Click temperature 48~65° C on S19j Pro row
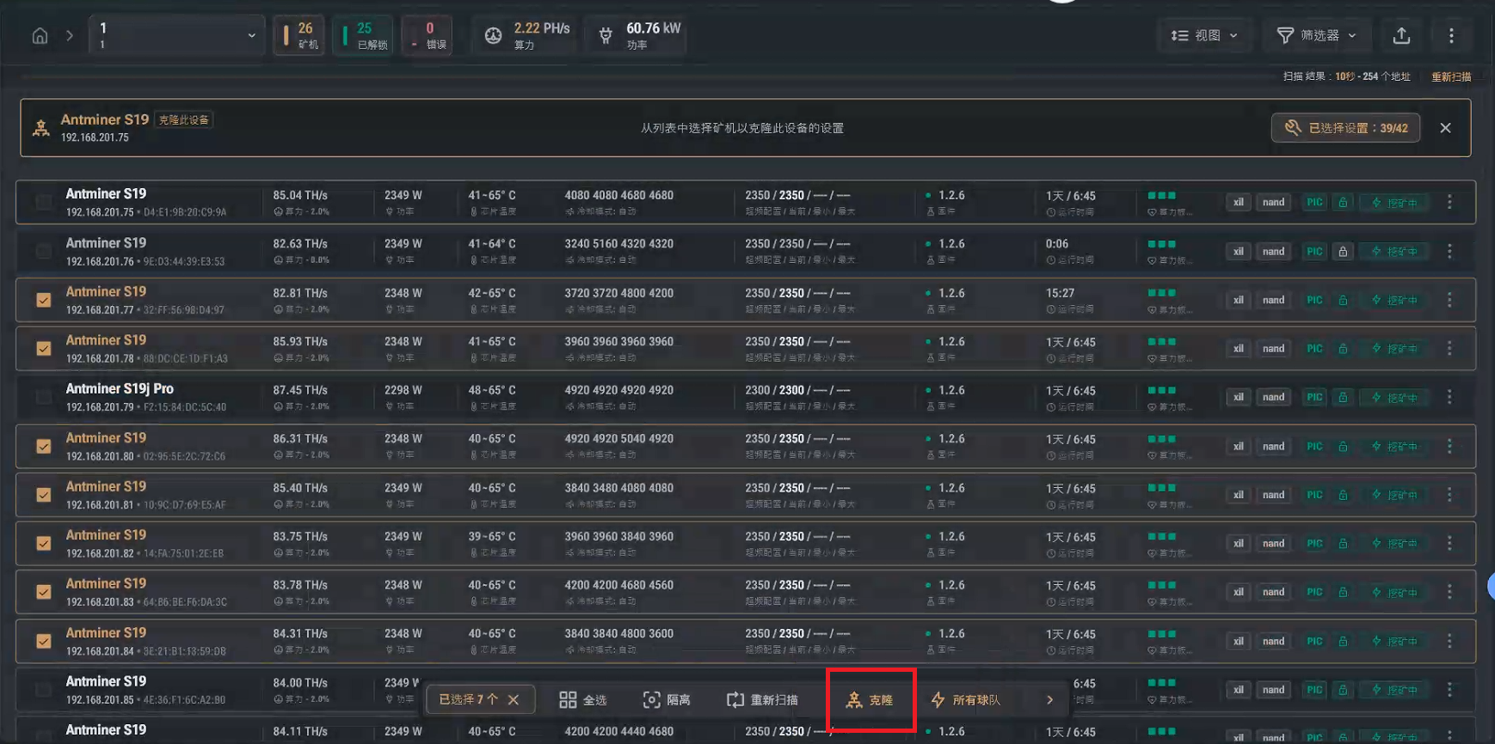 point(492,390)
